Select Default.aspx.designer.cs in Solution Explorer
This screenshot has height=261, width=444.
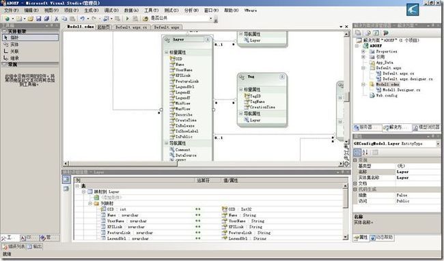408,79
